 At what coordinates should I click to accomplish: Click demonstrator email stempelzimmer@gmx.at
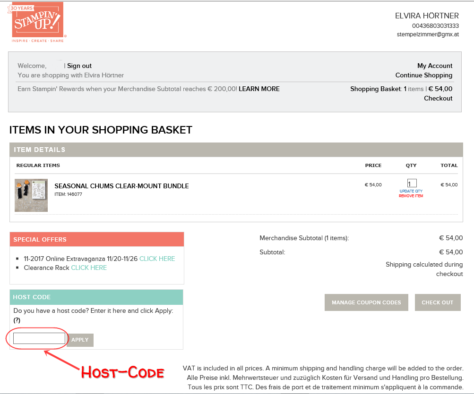pos(428,34)
